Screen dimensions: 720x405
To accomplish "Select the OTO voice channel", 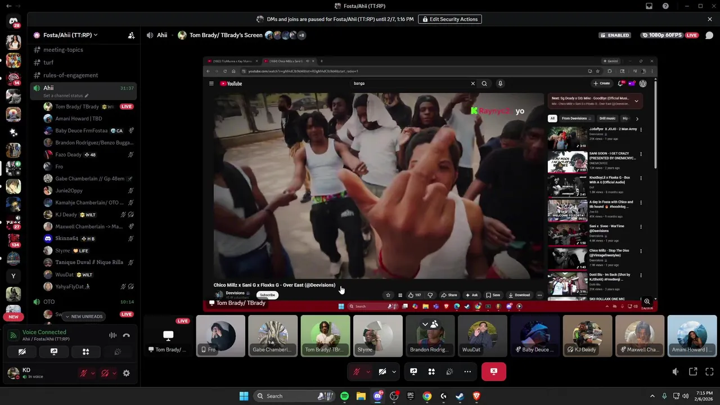I will [x=84, y=301].
